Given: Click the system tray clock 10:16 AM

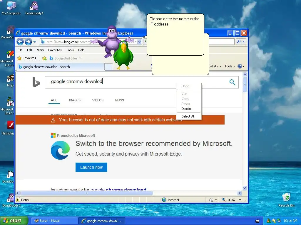Looking at the screenshot, I should pyautogui.click(x=290, y=221).
